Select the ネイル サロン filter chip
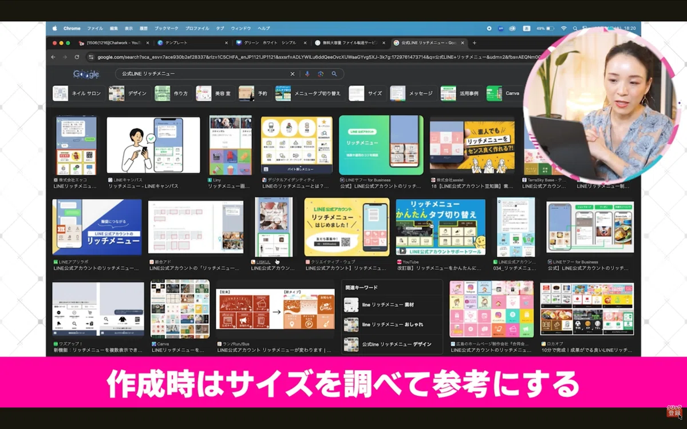This screenshot has width=687, height=429. coord(78,93)
